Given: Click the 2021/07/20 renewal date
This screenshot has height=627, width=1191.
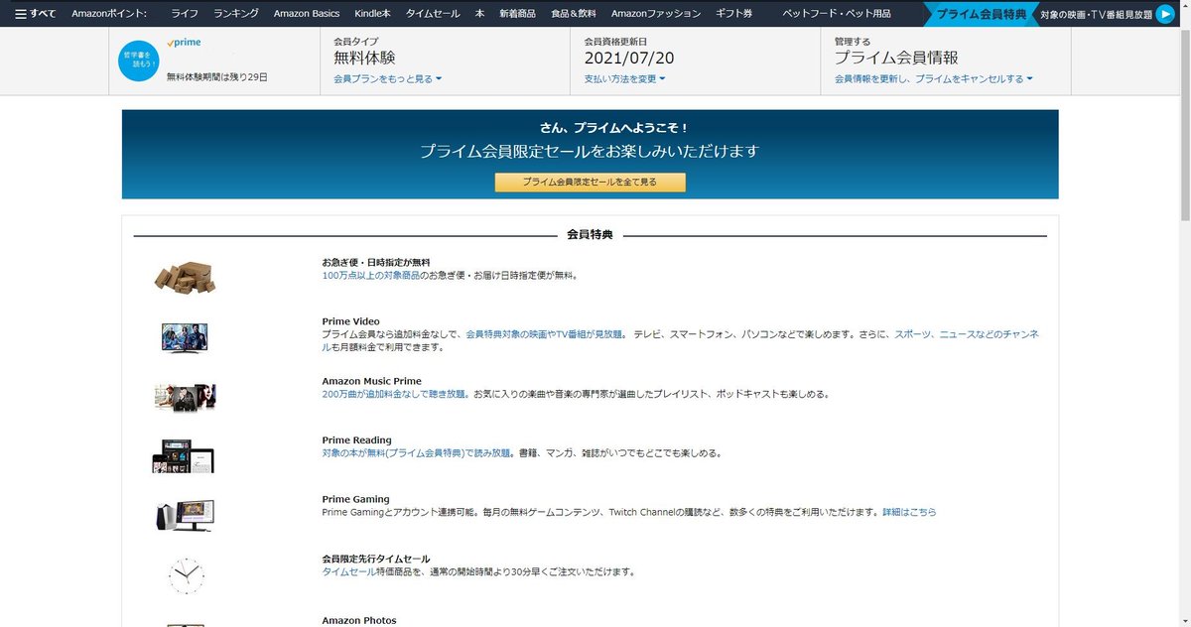Looking at the screenshot, I should click(x=629, y=59).
